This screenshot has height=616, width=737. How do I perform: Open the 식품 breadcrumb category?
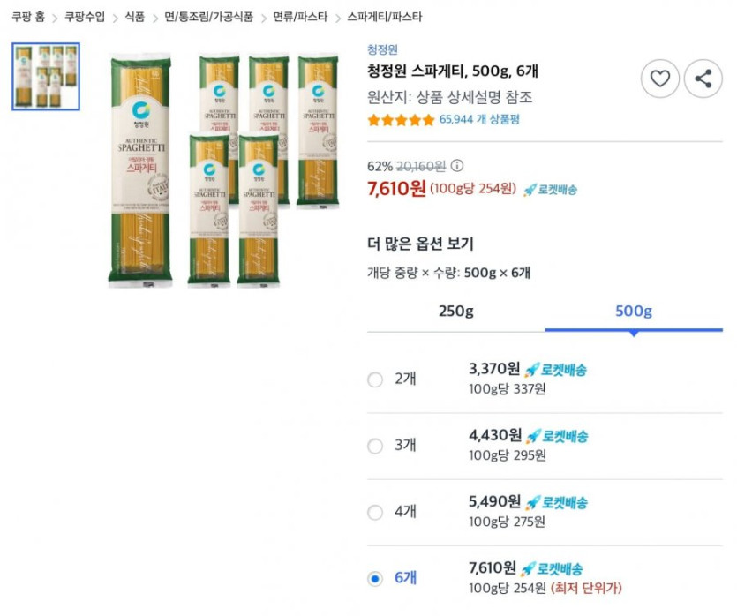pyautogui.click(x=134, y=17)
